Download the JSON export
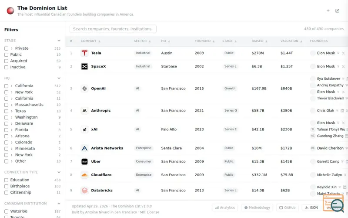Screen dimensions: 348x218 (x=311, y=208)
